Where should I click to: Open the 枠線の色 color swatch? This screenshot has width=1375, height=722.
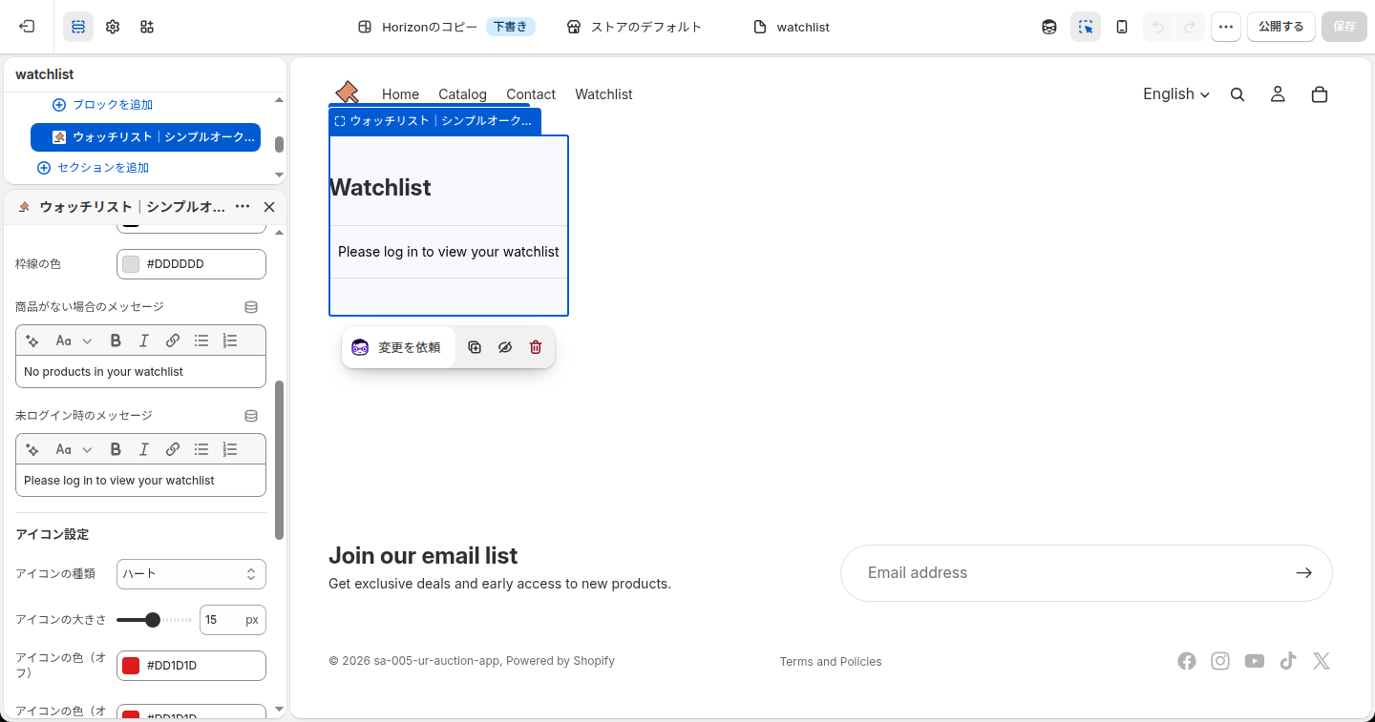[x=131, y=264]
